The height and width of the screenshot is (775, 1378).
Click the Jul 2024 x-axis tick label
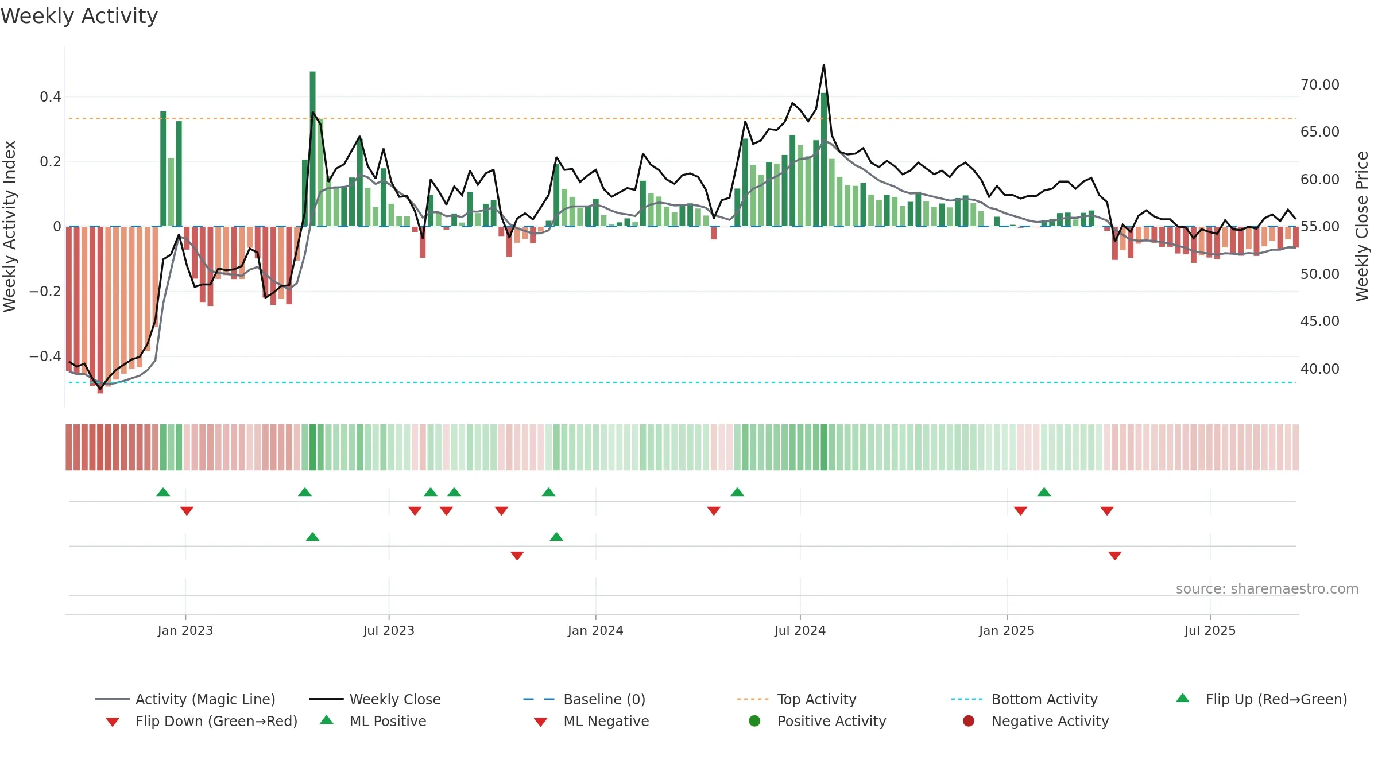[x=800, y=630]
